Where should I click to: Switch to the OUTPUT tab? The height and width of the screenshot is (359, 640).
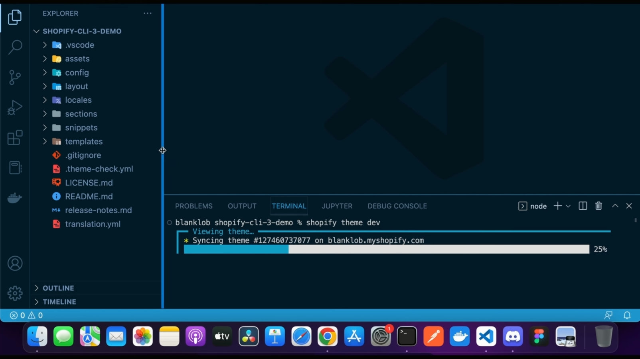pos(242,206)
